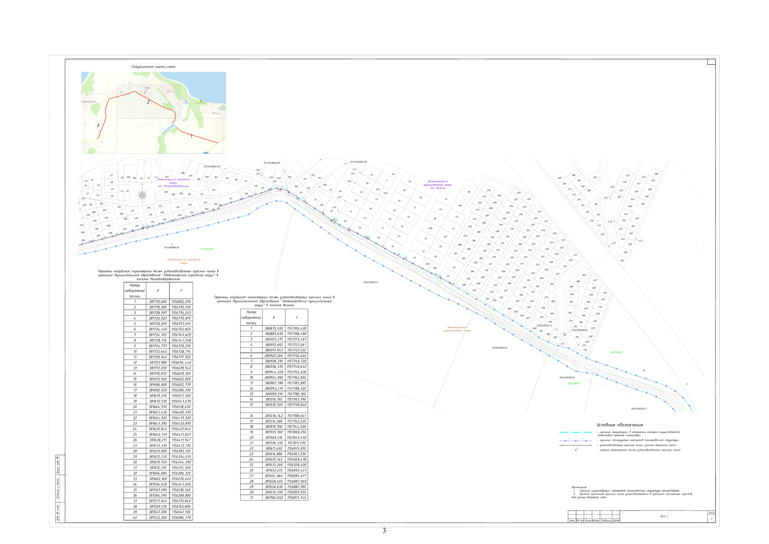Click the 'Ситуационная карта-схема' heading
The width and height of the screenshot is (769, 544).
pos(154,67)
